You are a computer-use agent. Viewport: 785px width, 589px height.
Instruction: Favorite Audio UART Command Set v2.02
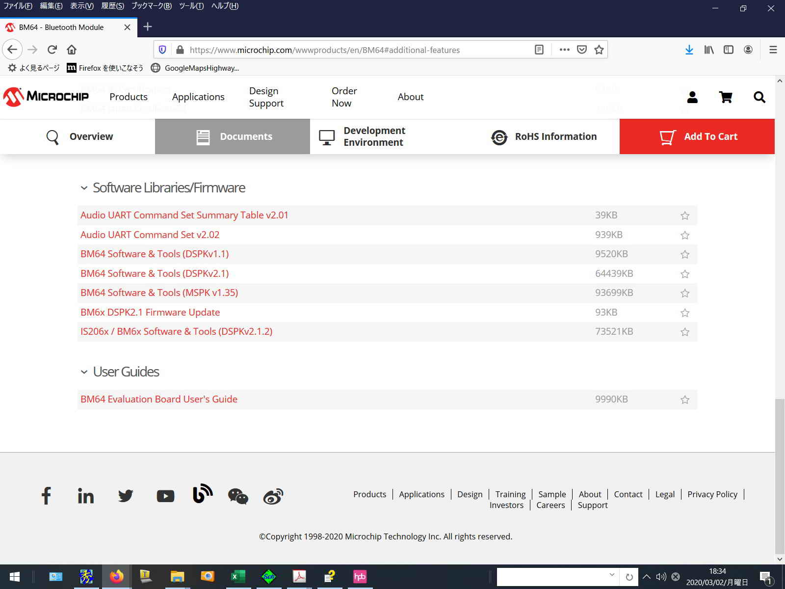point(685,235)
